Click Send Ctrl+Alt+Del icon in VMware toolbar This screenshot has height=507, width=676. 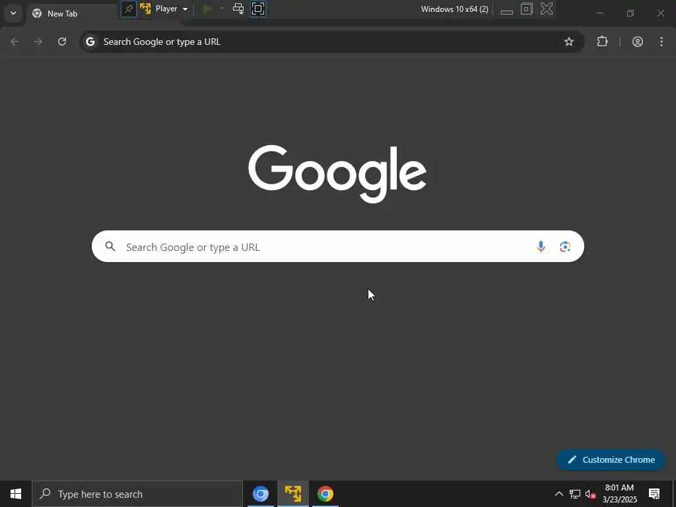(238, 9)
